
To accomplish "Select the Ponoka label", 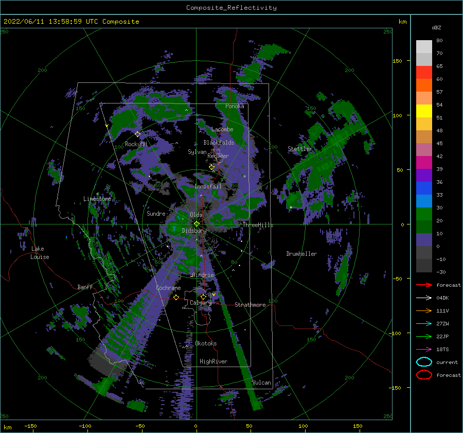I will [x=235, y=106].
